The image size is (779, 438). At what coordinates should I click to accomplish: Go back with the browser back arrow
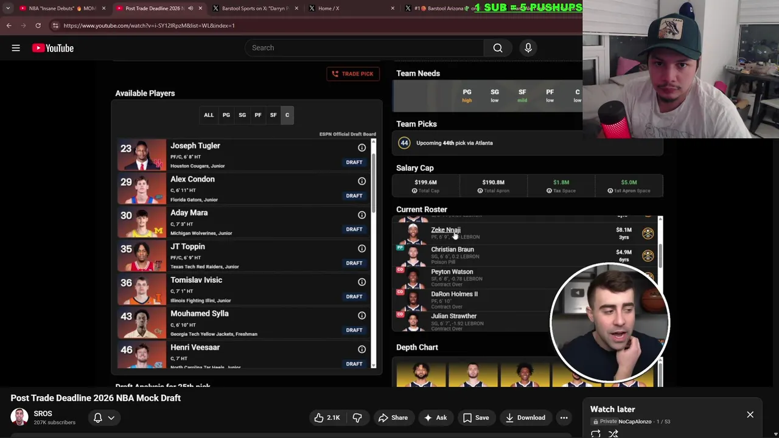point(9,26)
